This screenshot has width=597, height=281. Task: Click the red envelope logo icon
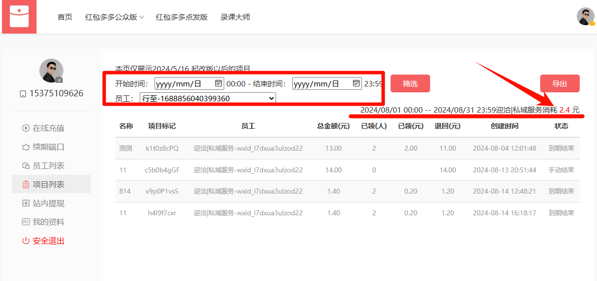(x=19, y=17)
